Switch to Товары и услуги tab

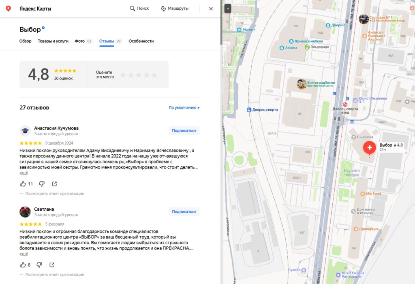[53, 41]
